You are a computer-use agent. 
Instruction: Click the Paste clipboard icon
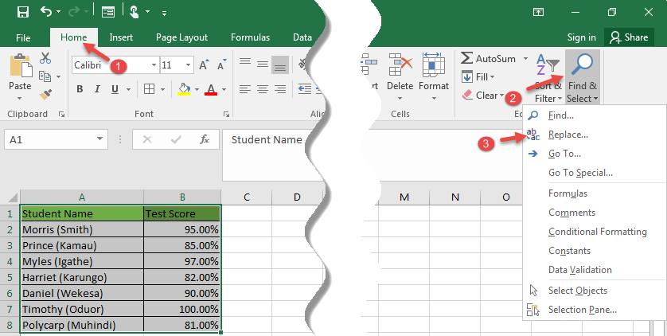(x=20, y=65)
